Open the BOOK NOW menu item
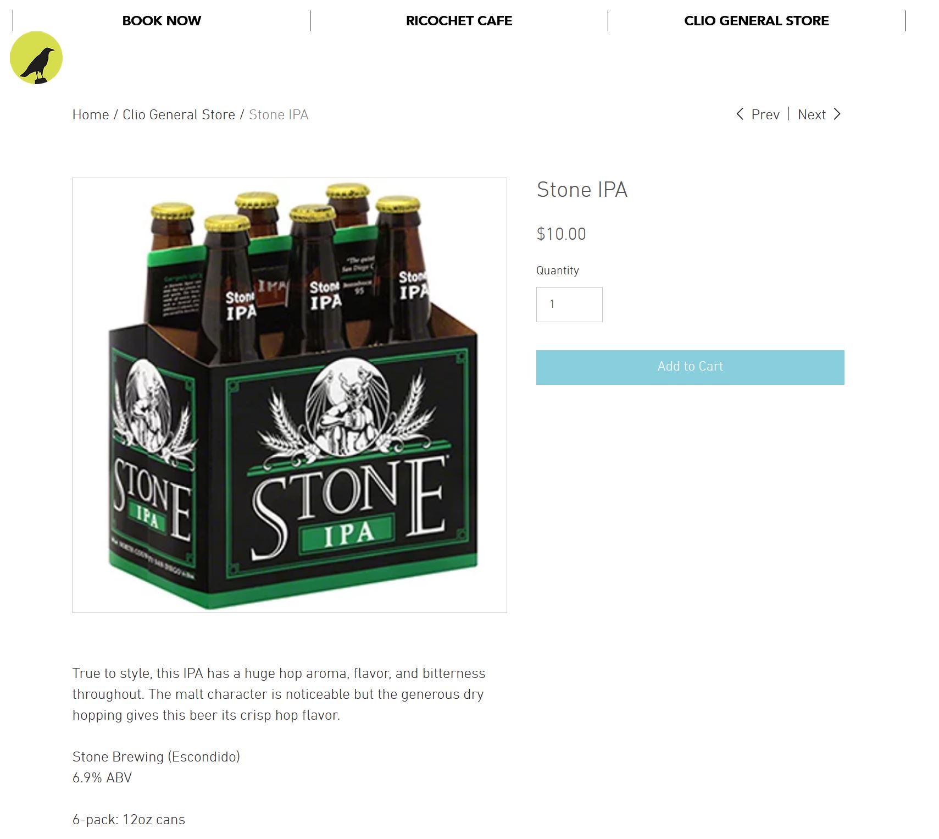 click(x=162, y=21)
